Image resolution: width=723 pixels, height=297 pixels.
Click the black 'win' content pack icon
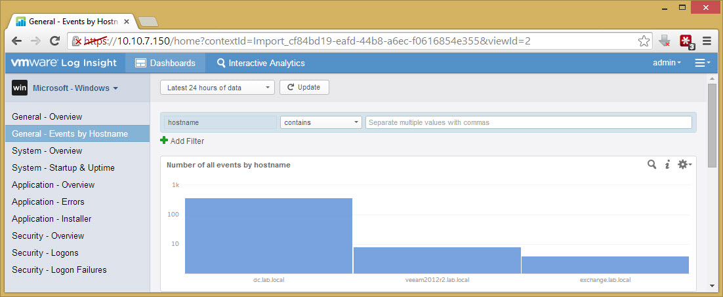tap(20, 88)
